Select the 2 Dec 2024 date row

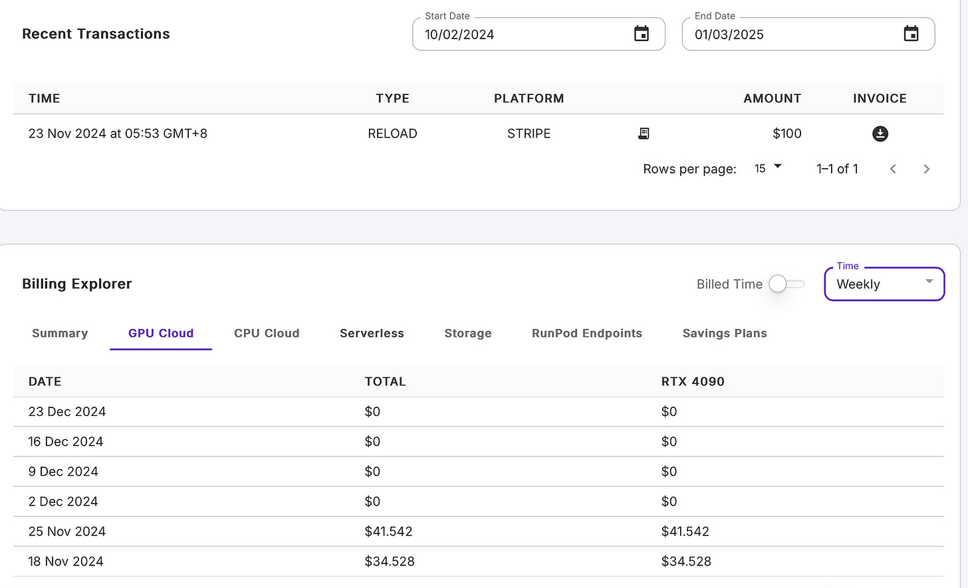click(478, 501)
